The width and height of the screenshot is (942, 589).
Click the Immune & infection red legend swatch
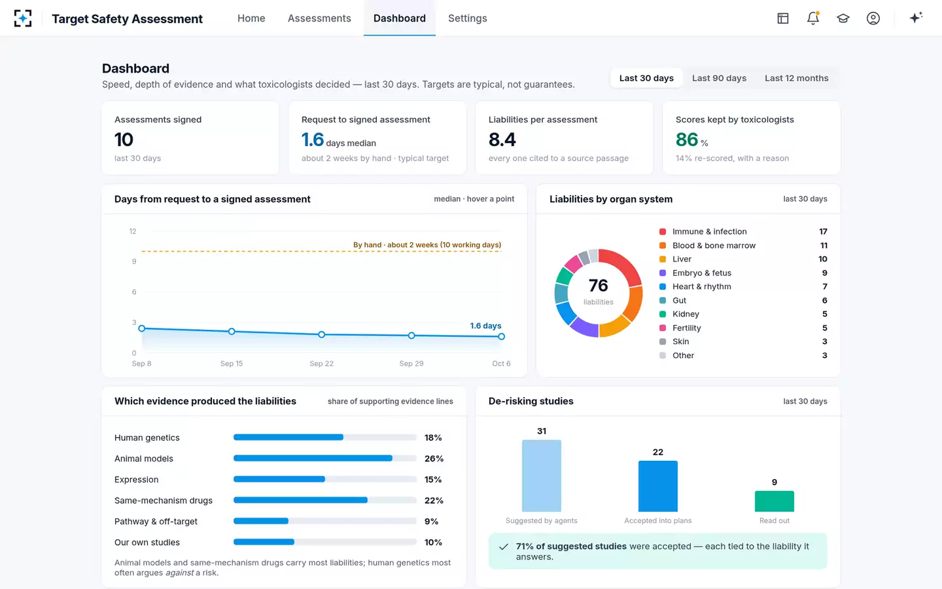click(663, 232)
